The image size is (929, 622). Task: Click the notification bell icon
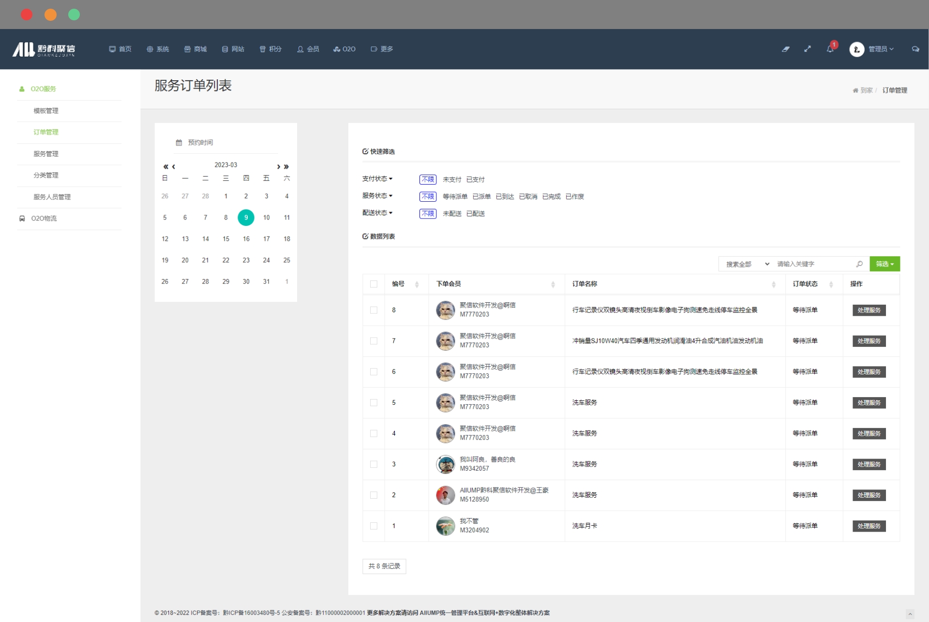(x=830, y=49)
